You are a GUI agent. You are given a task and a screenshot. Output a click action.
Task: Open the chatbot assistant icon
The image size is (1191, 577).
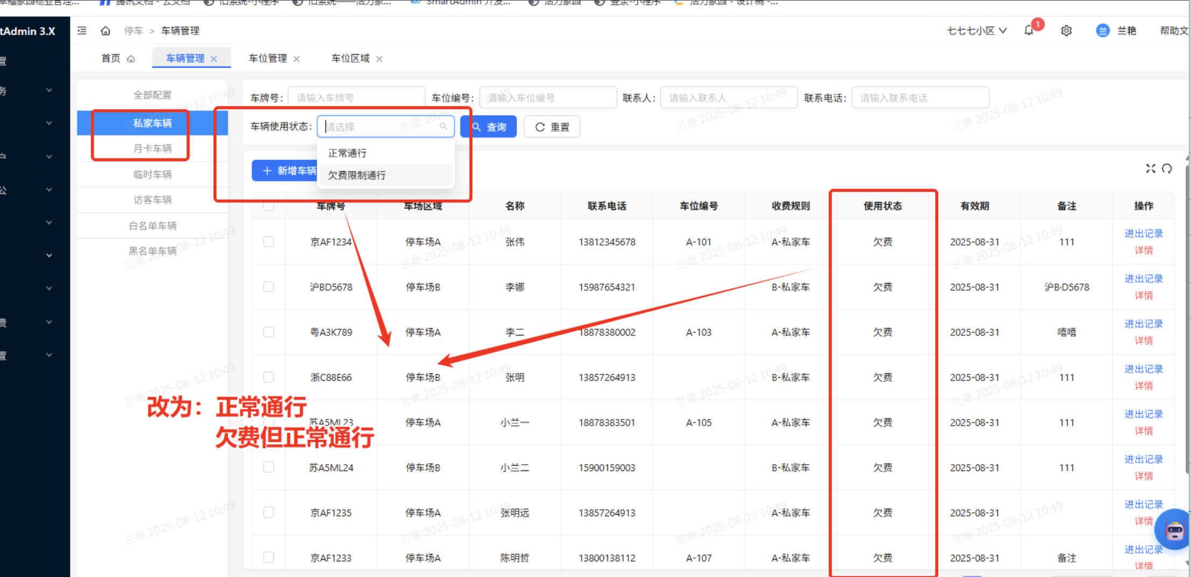coord(1174,530)
